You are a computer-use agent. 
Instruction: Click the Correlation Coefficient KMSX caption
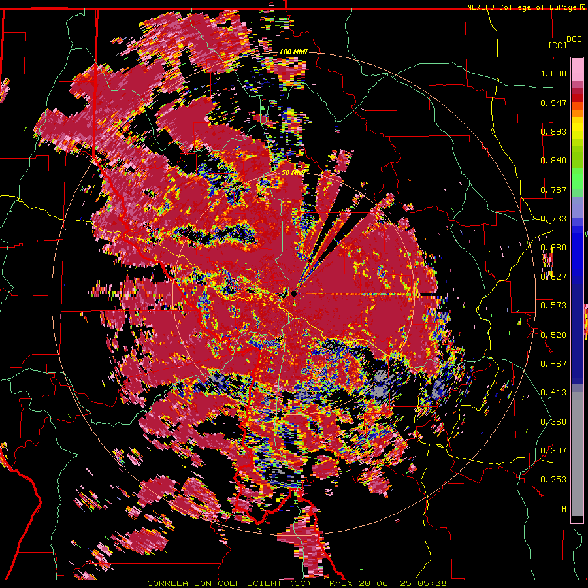297,583
